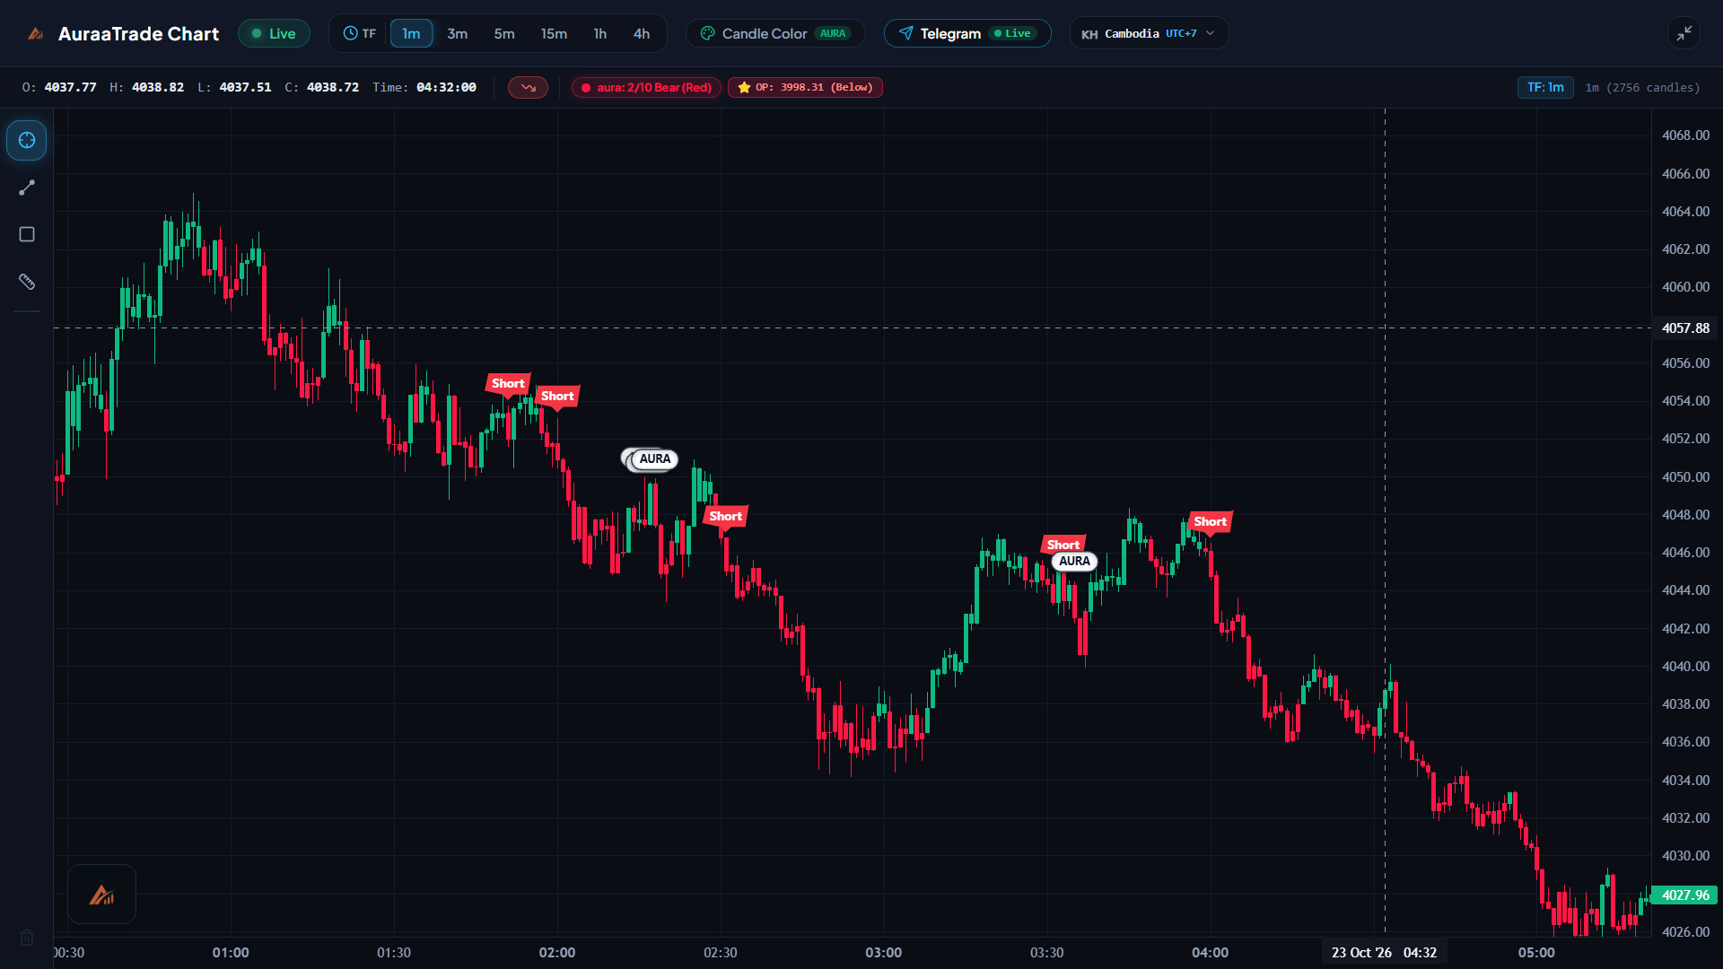The image size is (1723, 969).
Task: Click the downtrend arrow indicator badge
Action: click(x=528, y=87)
